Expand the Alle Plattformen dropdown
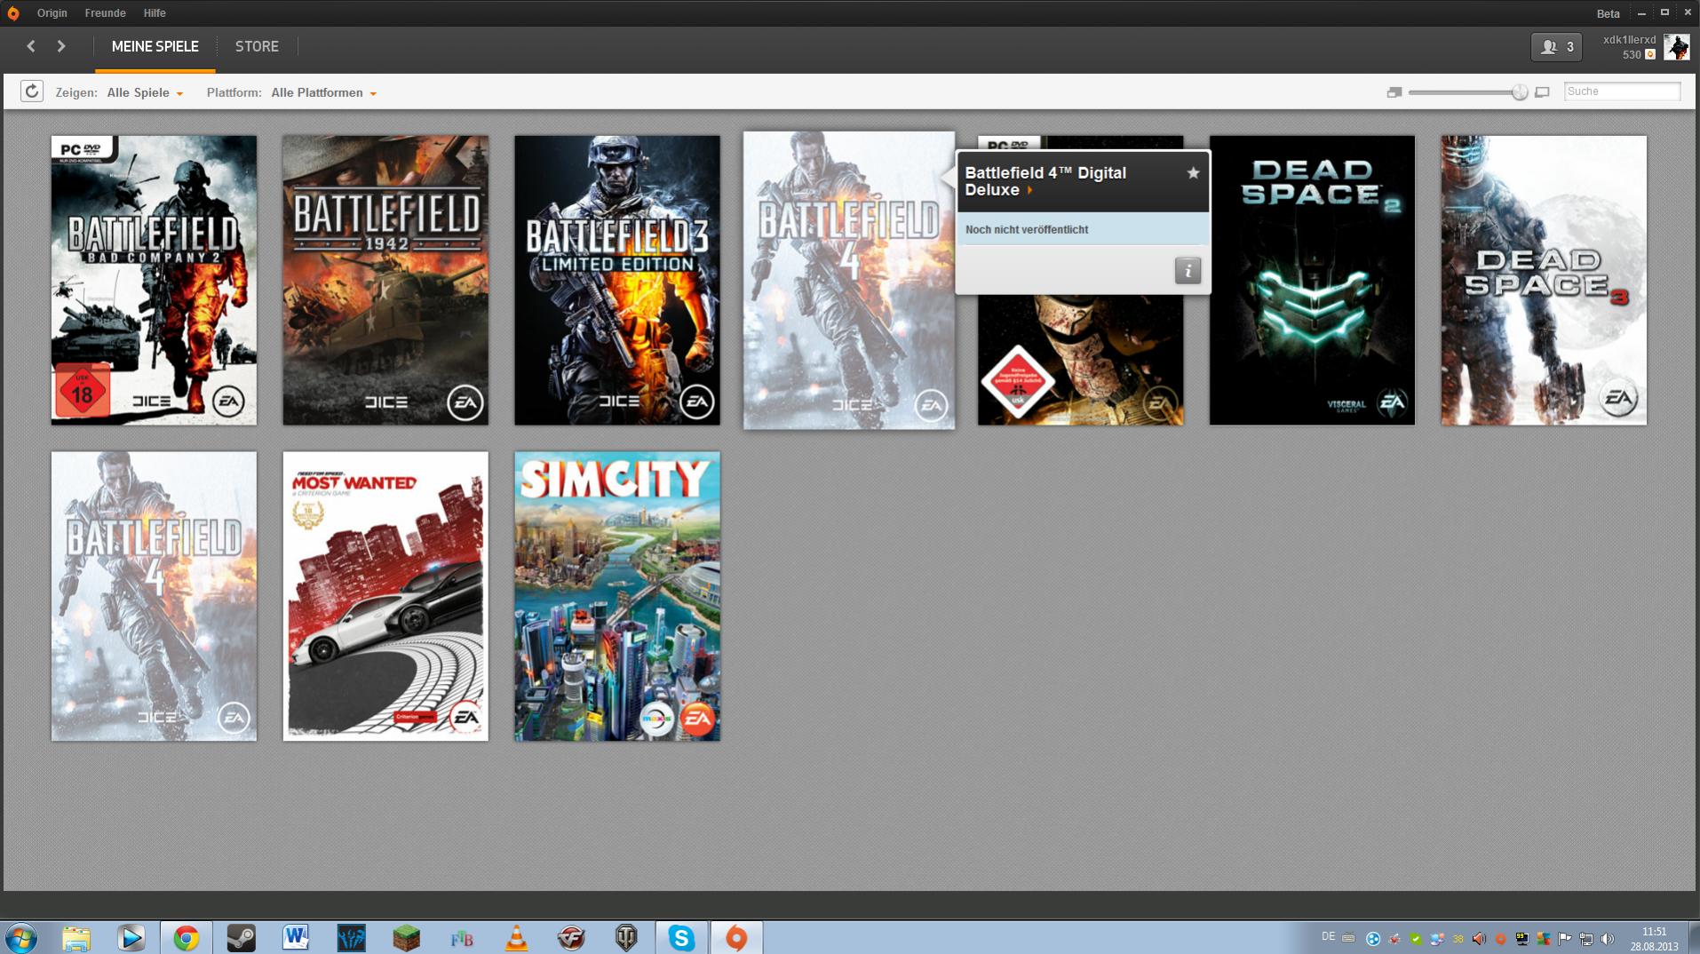 pyautogui.click(x=324, y=92)
